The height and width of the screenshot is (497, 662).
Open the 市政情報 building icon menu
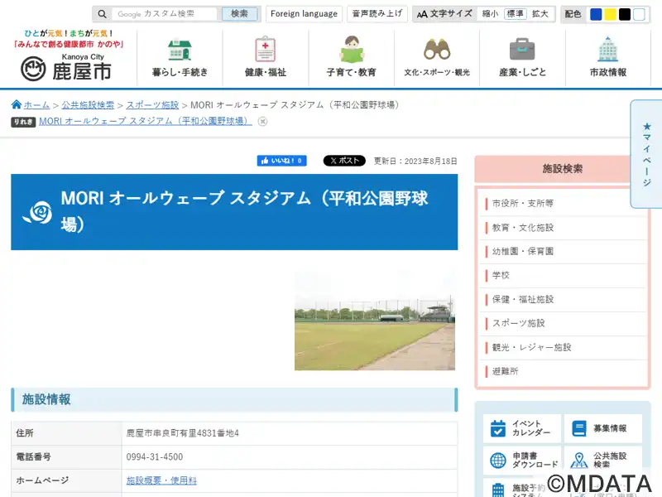pyautogui.click(x=607, y=50)
